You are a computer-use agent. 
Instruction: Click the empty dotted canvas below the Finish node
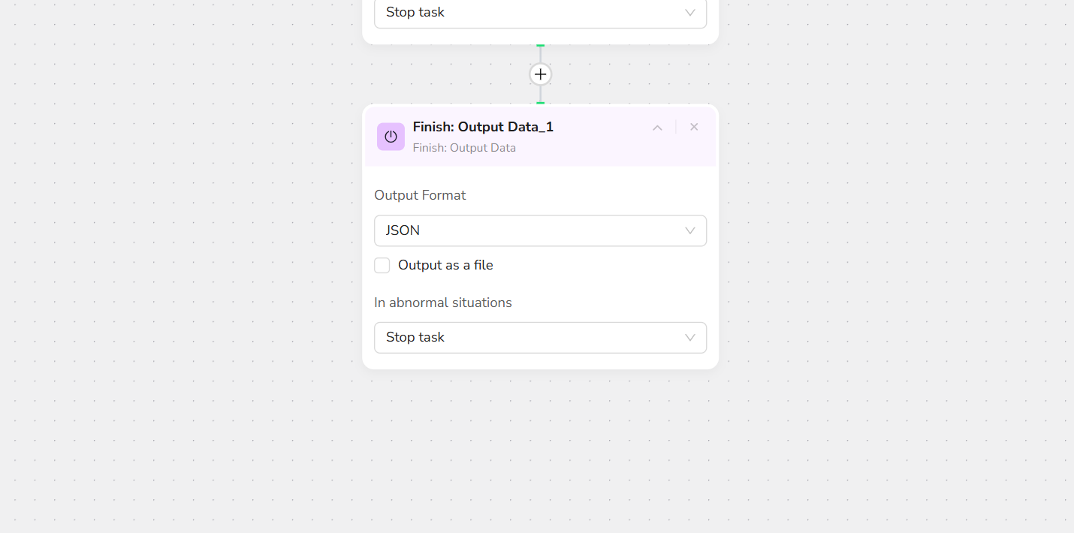pos(541,450)
